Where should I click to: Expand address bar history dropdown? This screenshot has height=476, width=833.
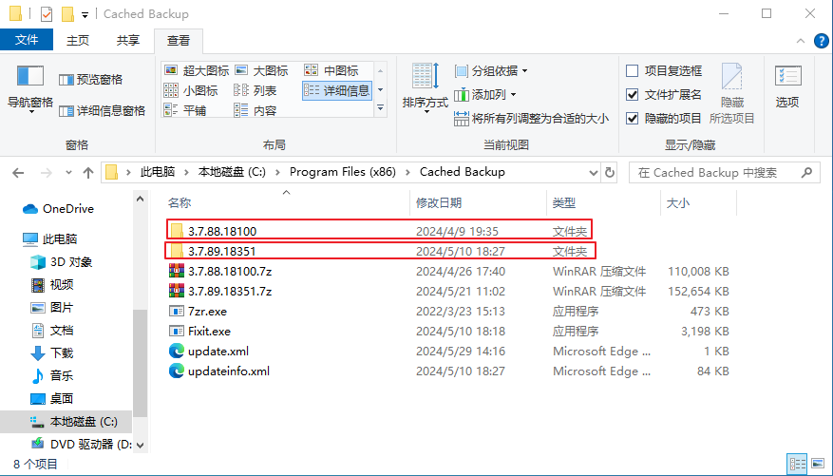(x=594, y=173)
